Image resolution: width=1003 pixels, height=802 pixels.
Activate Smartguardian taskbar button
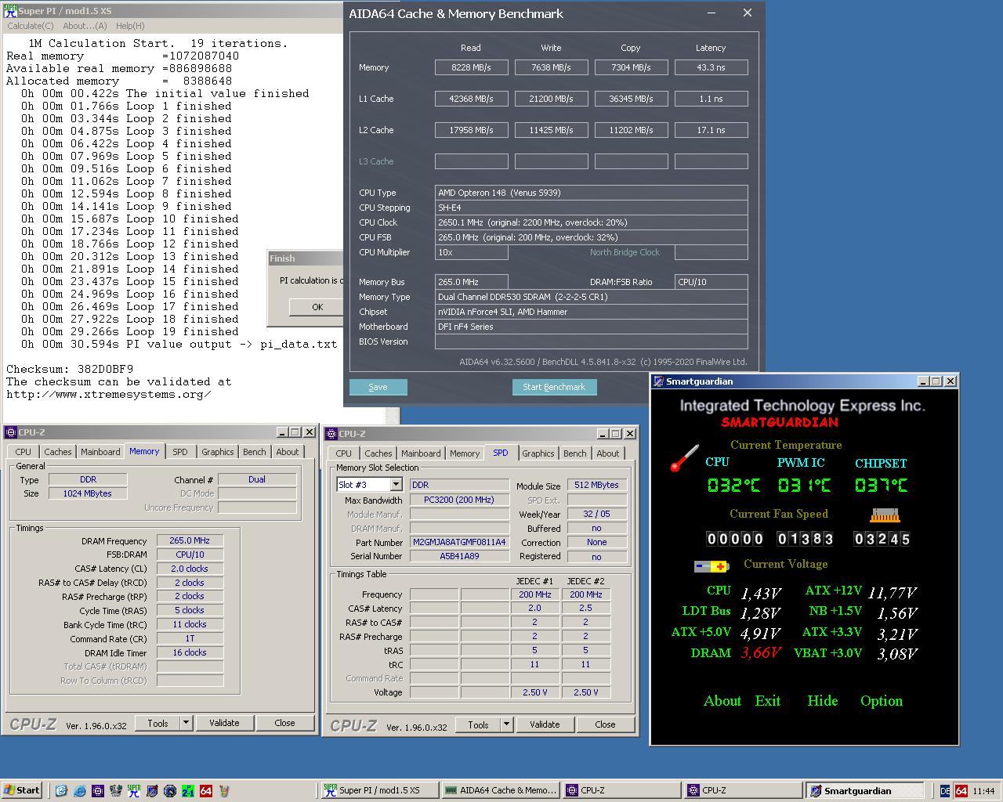tap(866, 790)
